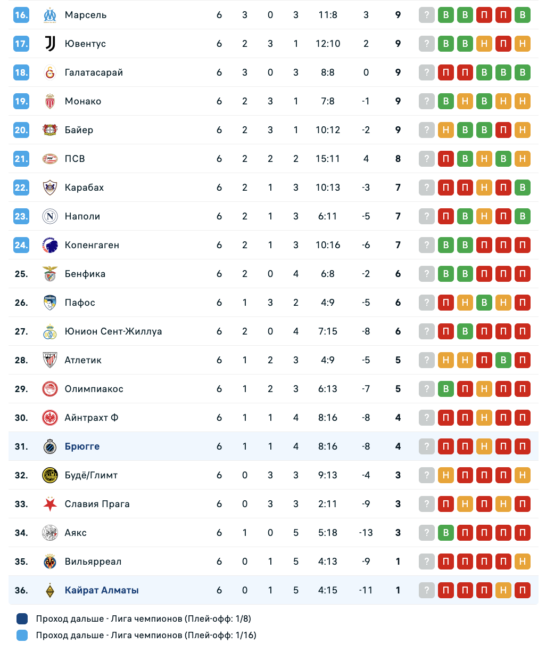
Task: Click the light blue 1/16 playoff legend swatch
Action: (x=22, y=635)
